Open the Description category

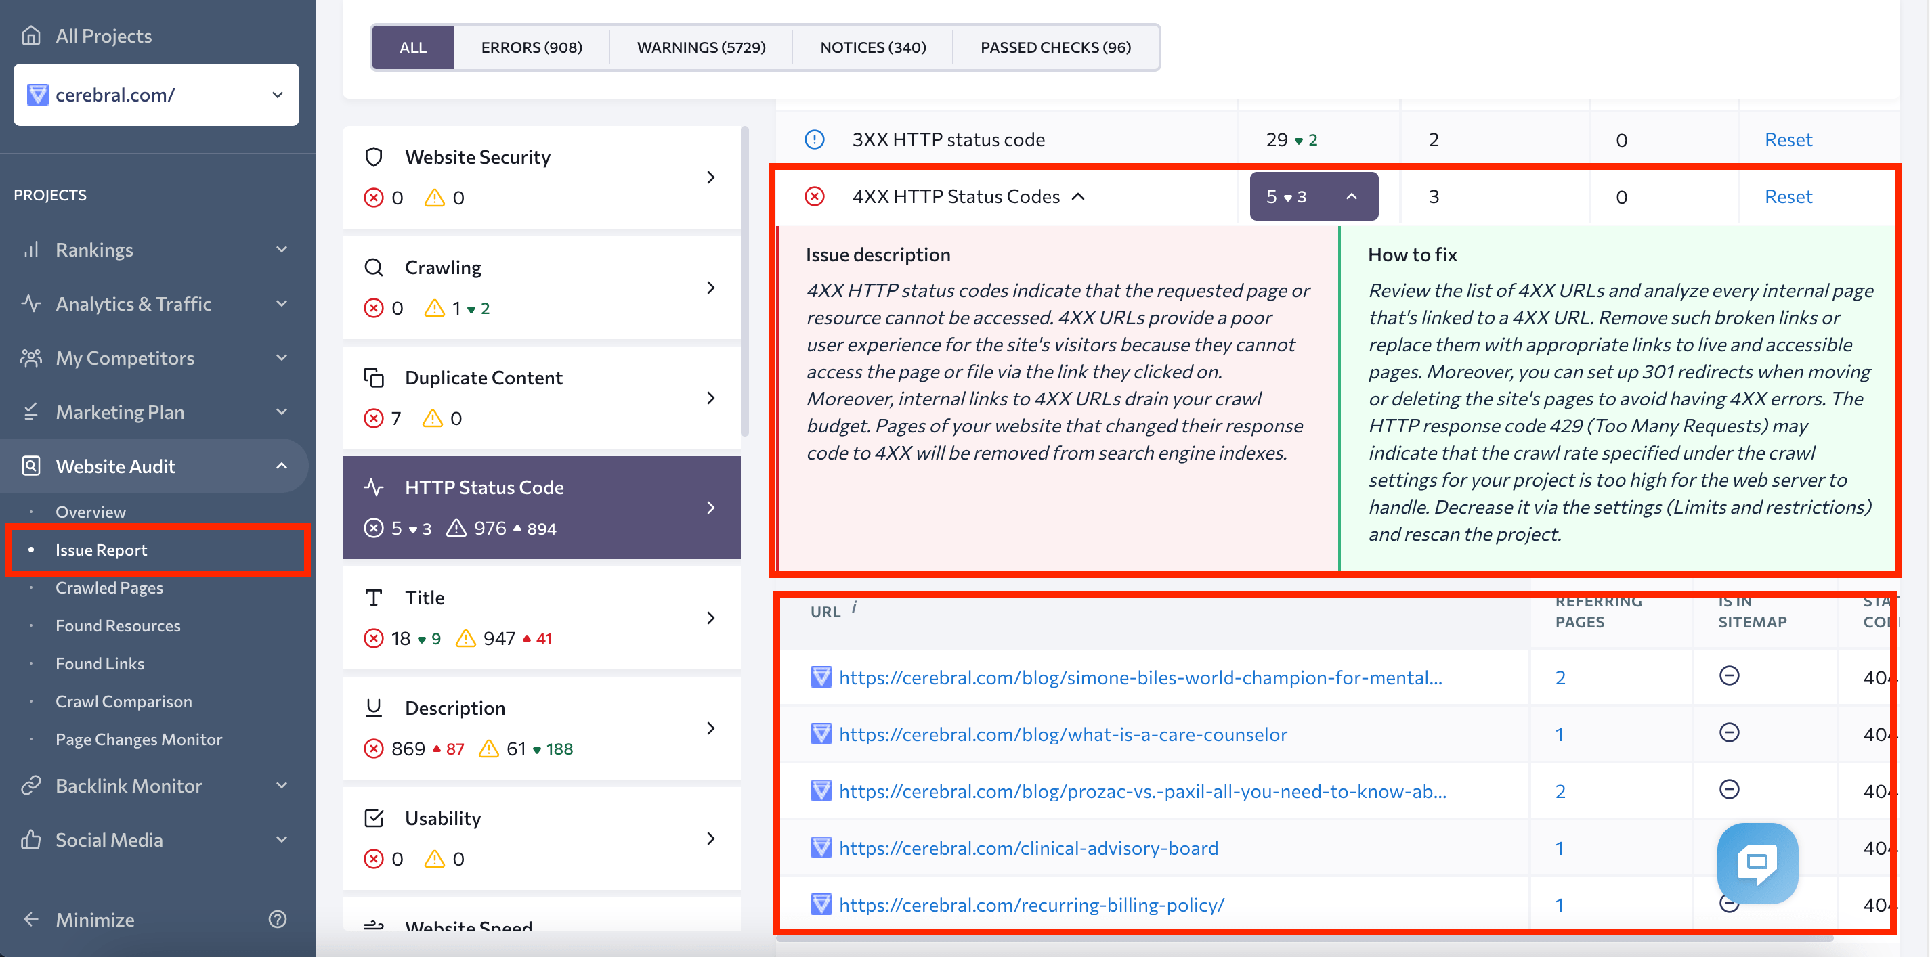(541, 728)
